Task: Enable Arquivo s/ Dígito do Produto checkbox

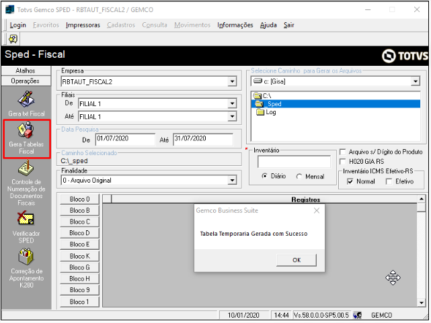Action: coord(342,152)
